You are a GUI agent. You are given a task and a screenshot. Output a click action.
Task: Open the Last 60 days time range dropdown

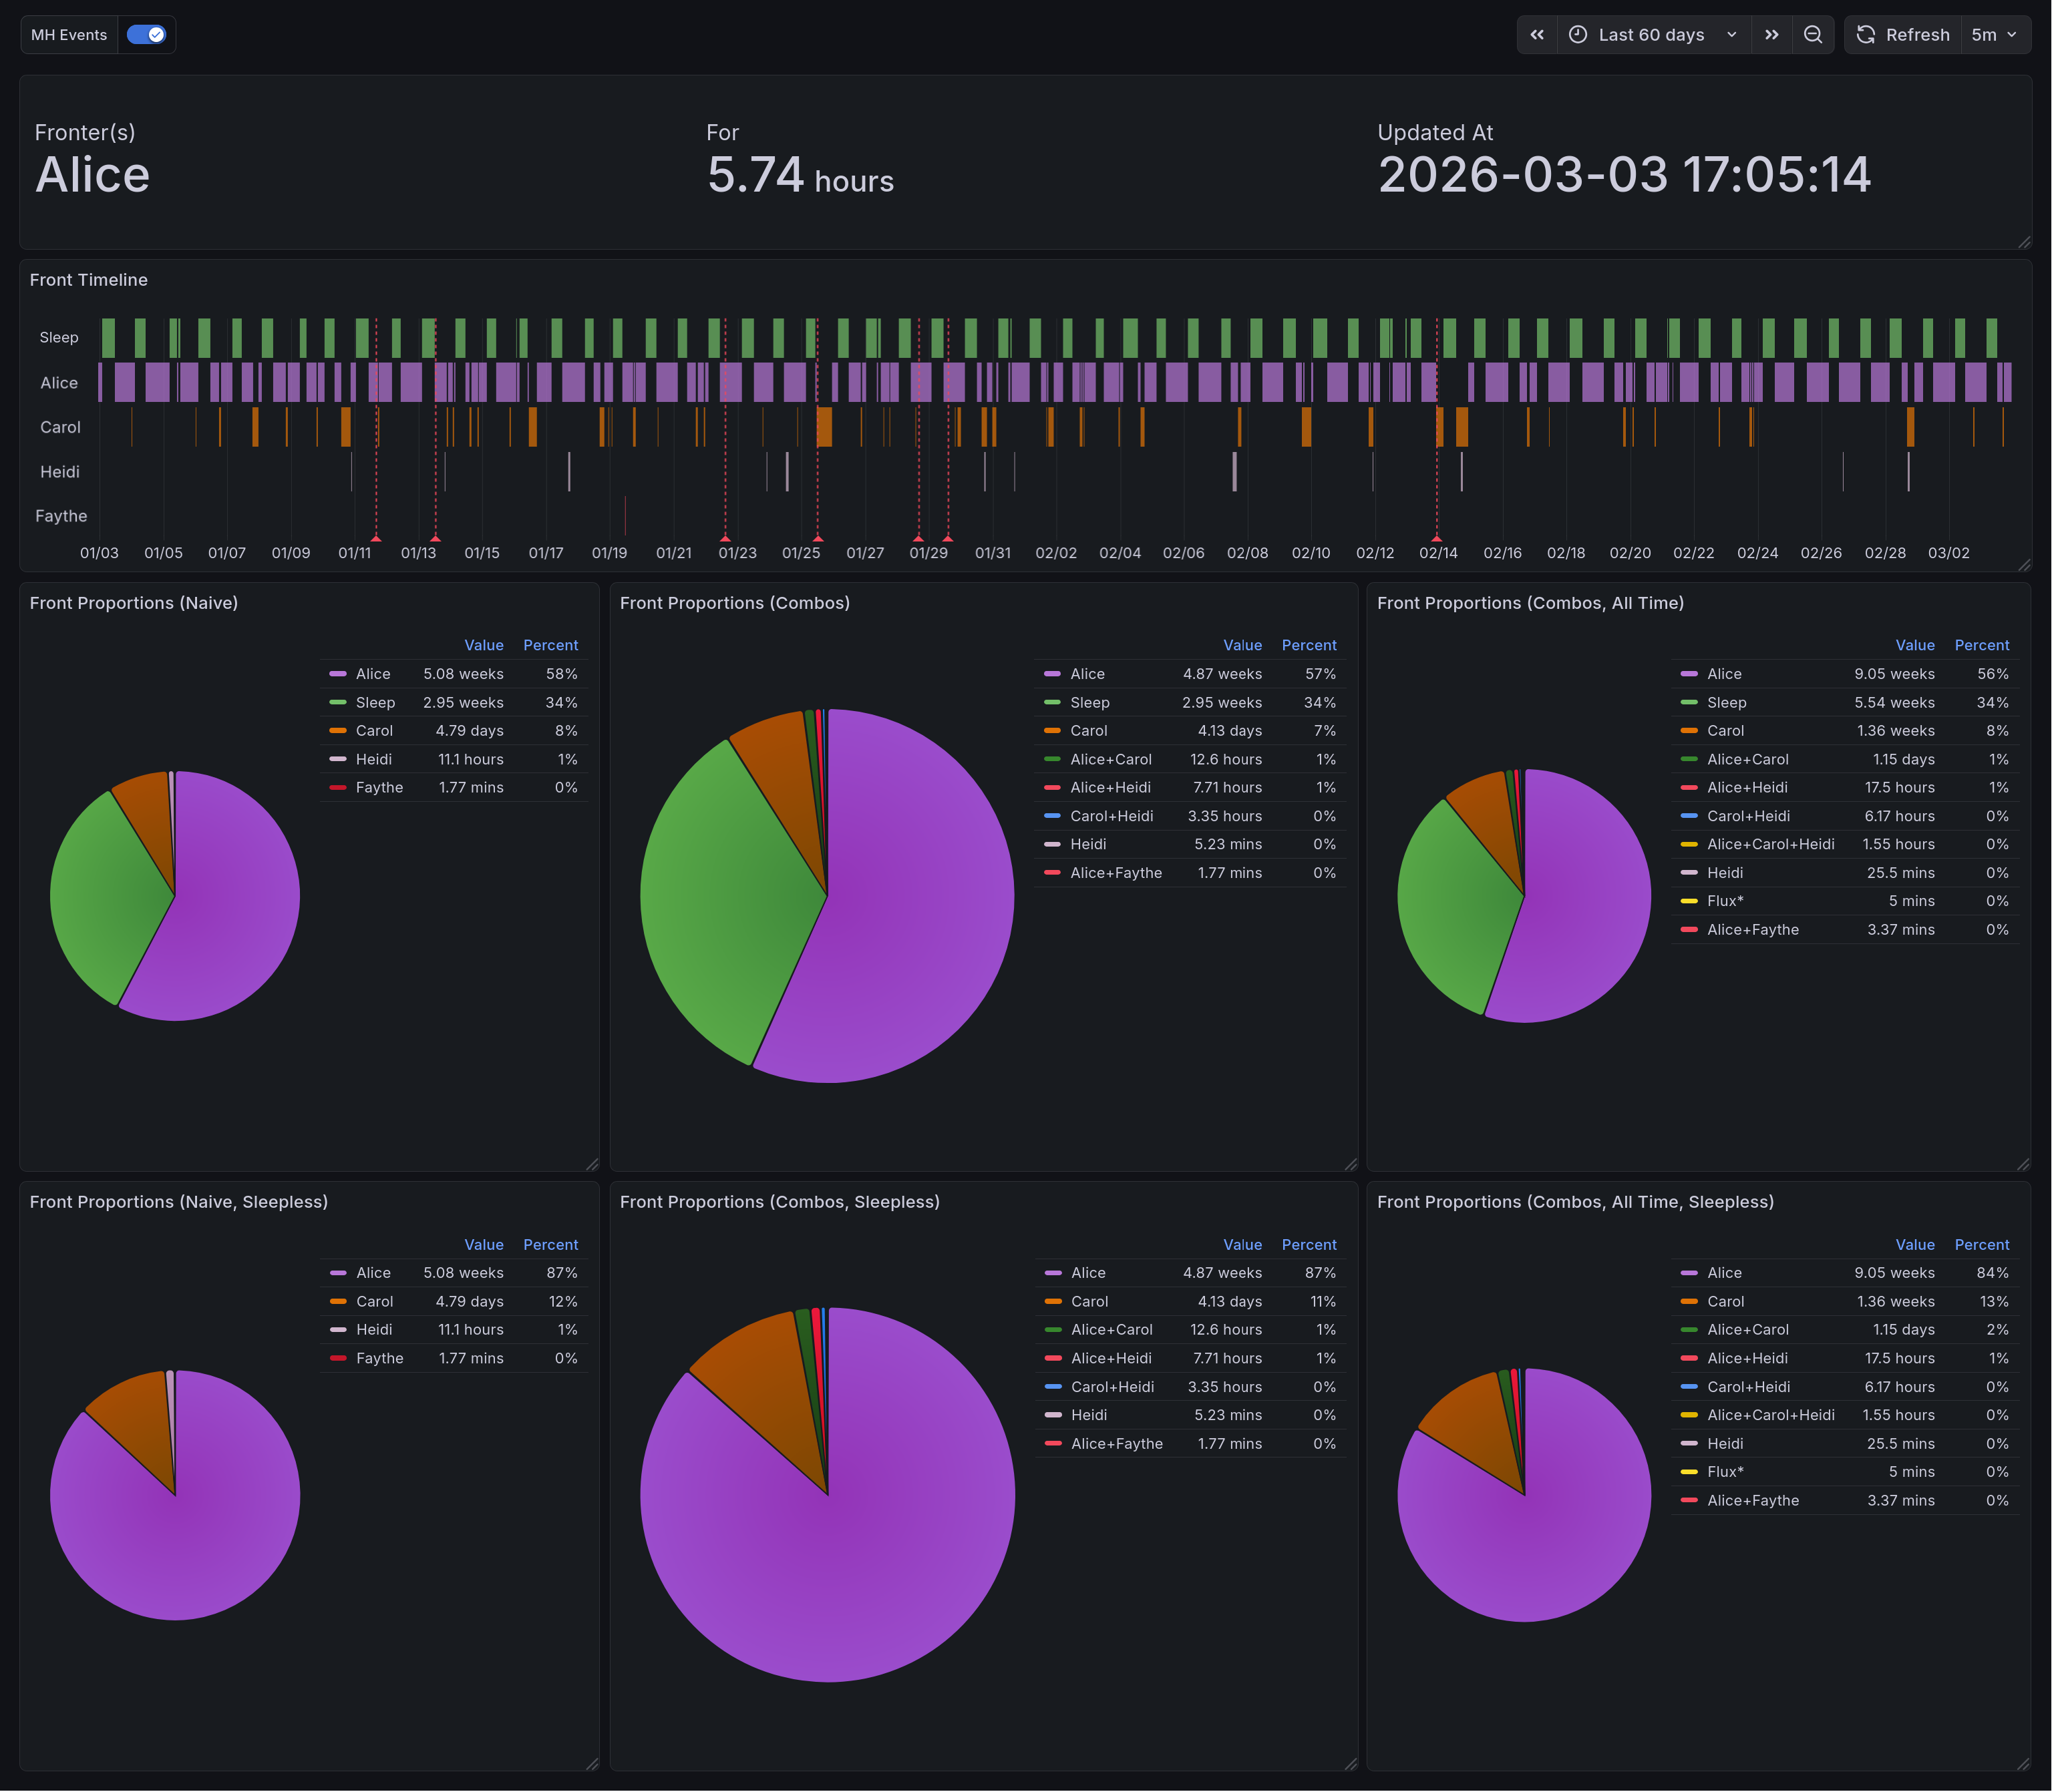pyautogui.click(x=1651, y=34)
